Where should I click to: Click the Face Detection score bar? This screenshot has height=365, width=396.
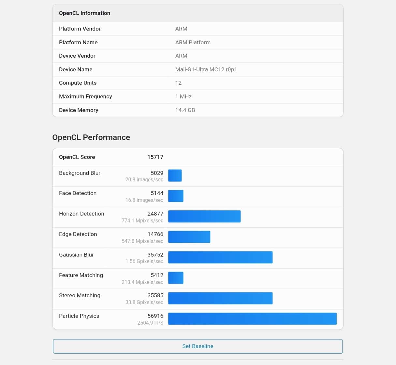(176, 196)
